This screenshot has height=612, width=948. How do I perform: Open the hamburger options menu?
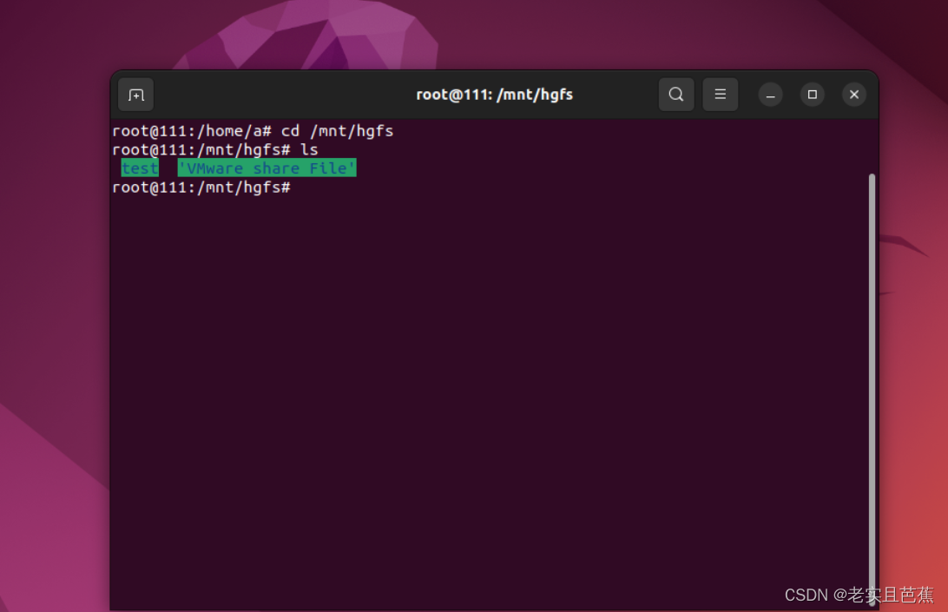coord(721,94)
